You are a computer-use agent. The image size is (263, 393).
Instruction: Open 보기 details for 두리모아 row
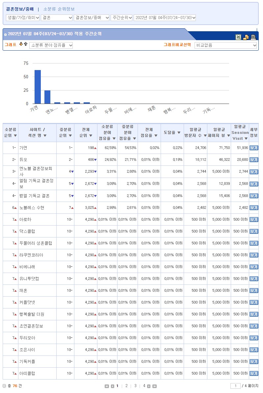pos(254,338)
